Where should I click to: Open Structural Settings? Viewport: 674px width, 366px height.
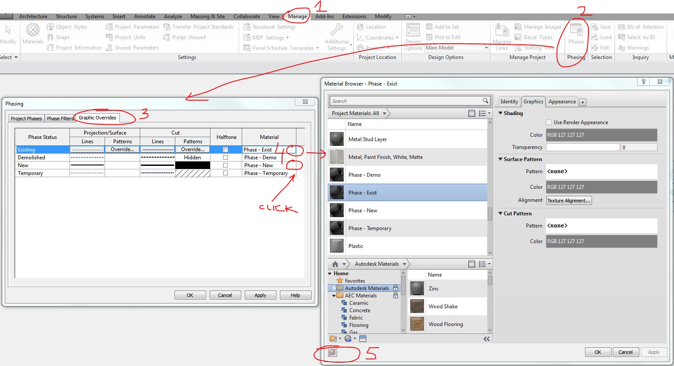[270, 27]
